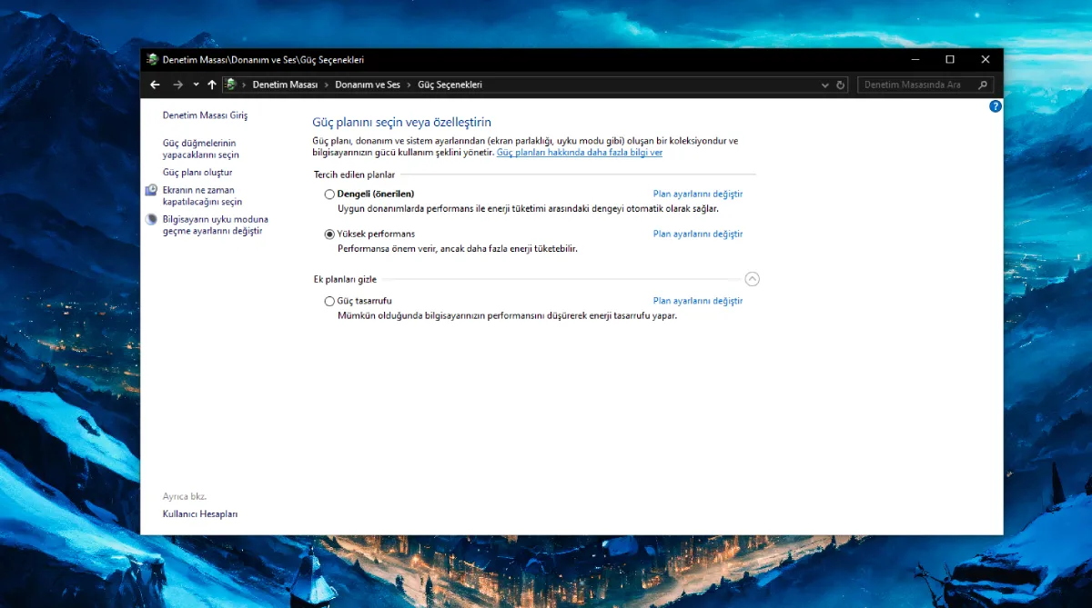1092x608 pixels.
Task: Click the Control Panel icon in address bar
Action: [231, 85]
